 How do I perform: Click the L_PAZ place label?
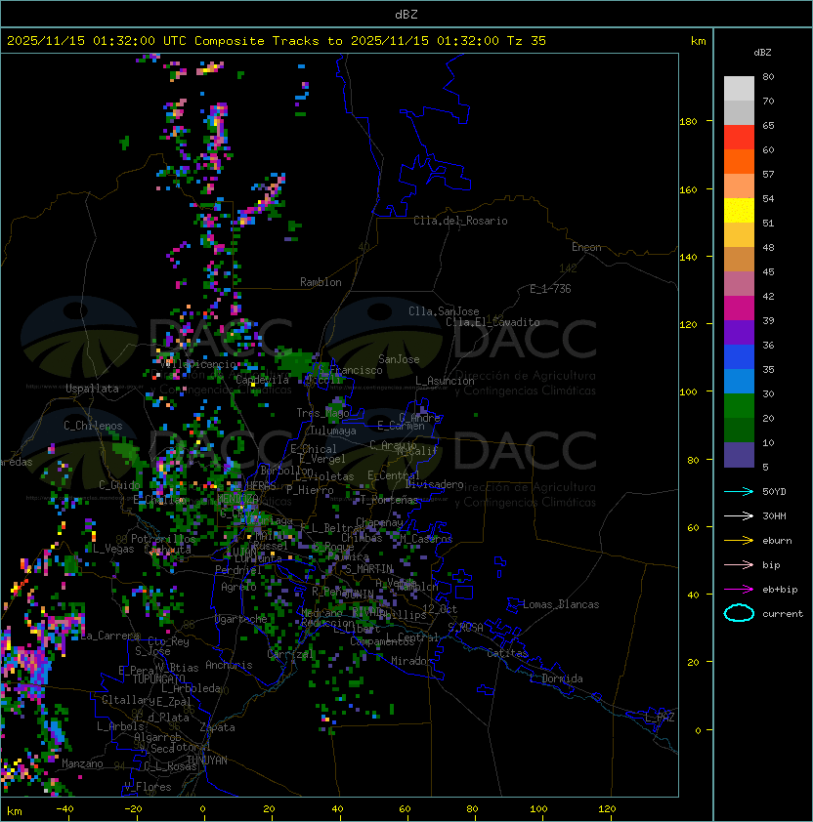(x=660, y=718)
